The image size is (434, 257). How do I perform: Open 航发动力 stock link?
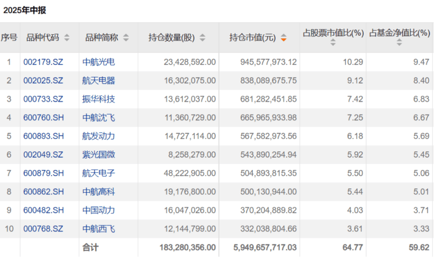click(98, 136)
